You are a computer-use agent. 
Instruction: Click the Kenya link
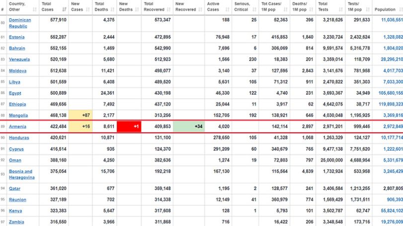[x=15, y=211]
